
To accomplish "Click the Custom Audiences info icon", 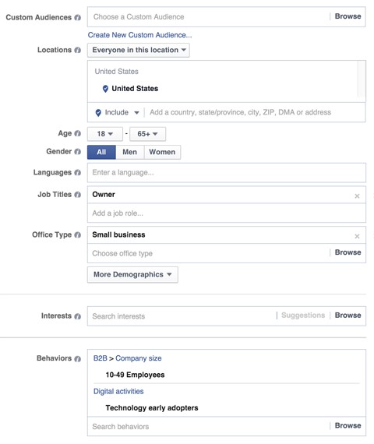I will tap(78, 18).
